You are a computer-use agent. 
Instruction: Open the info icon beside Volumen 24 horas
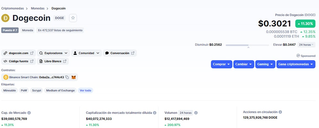pyautogui.click(x=196, y=113)
